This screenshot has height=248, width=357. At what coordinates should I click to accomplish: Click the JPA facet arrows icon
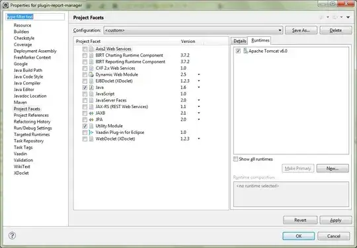(91, 119)
